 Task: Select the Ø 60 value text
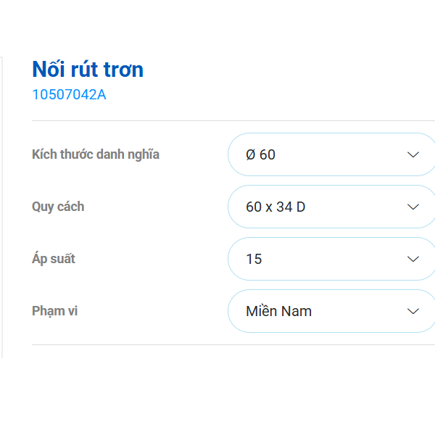coord(261,154)
